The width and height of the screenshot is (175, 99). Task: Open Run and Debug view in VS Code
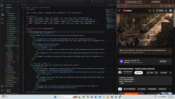click(x=2, y=19)
